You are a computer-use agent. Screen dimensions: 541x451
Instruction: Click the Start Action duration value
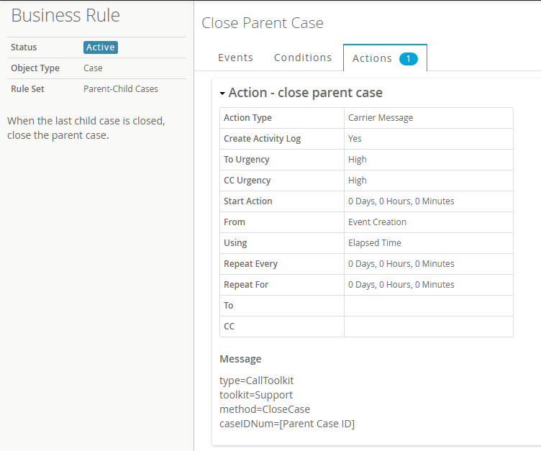[x=401, y=201]
